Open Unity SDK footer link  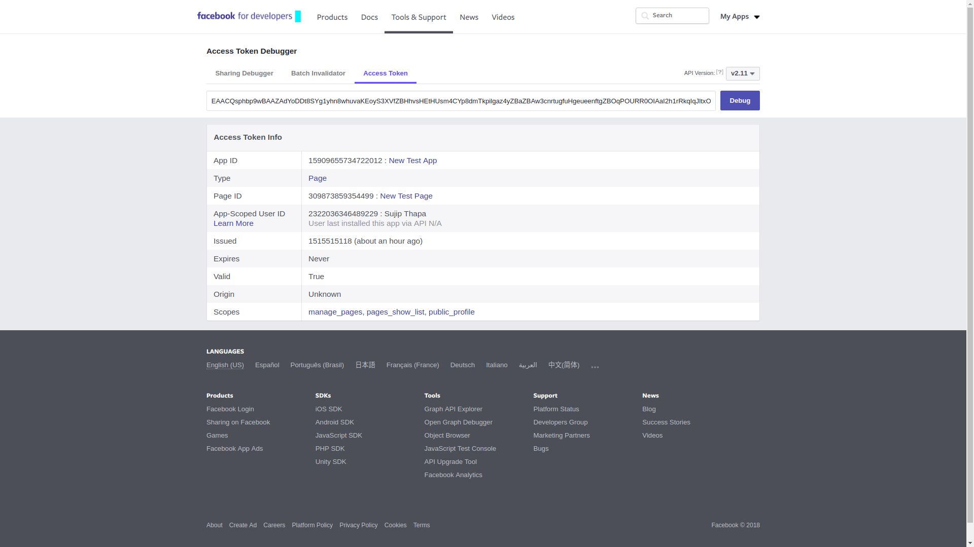331,462
